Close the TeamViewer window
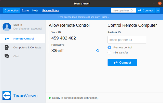Viewport: 163px width, 103px height. [x=160, y=3]
